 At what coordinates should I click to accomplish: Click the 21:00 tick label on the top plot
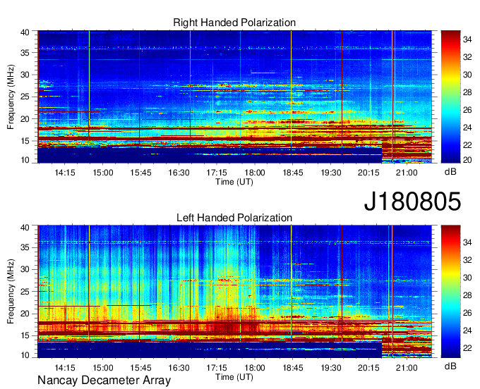[x=407, y=173]
